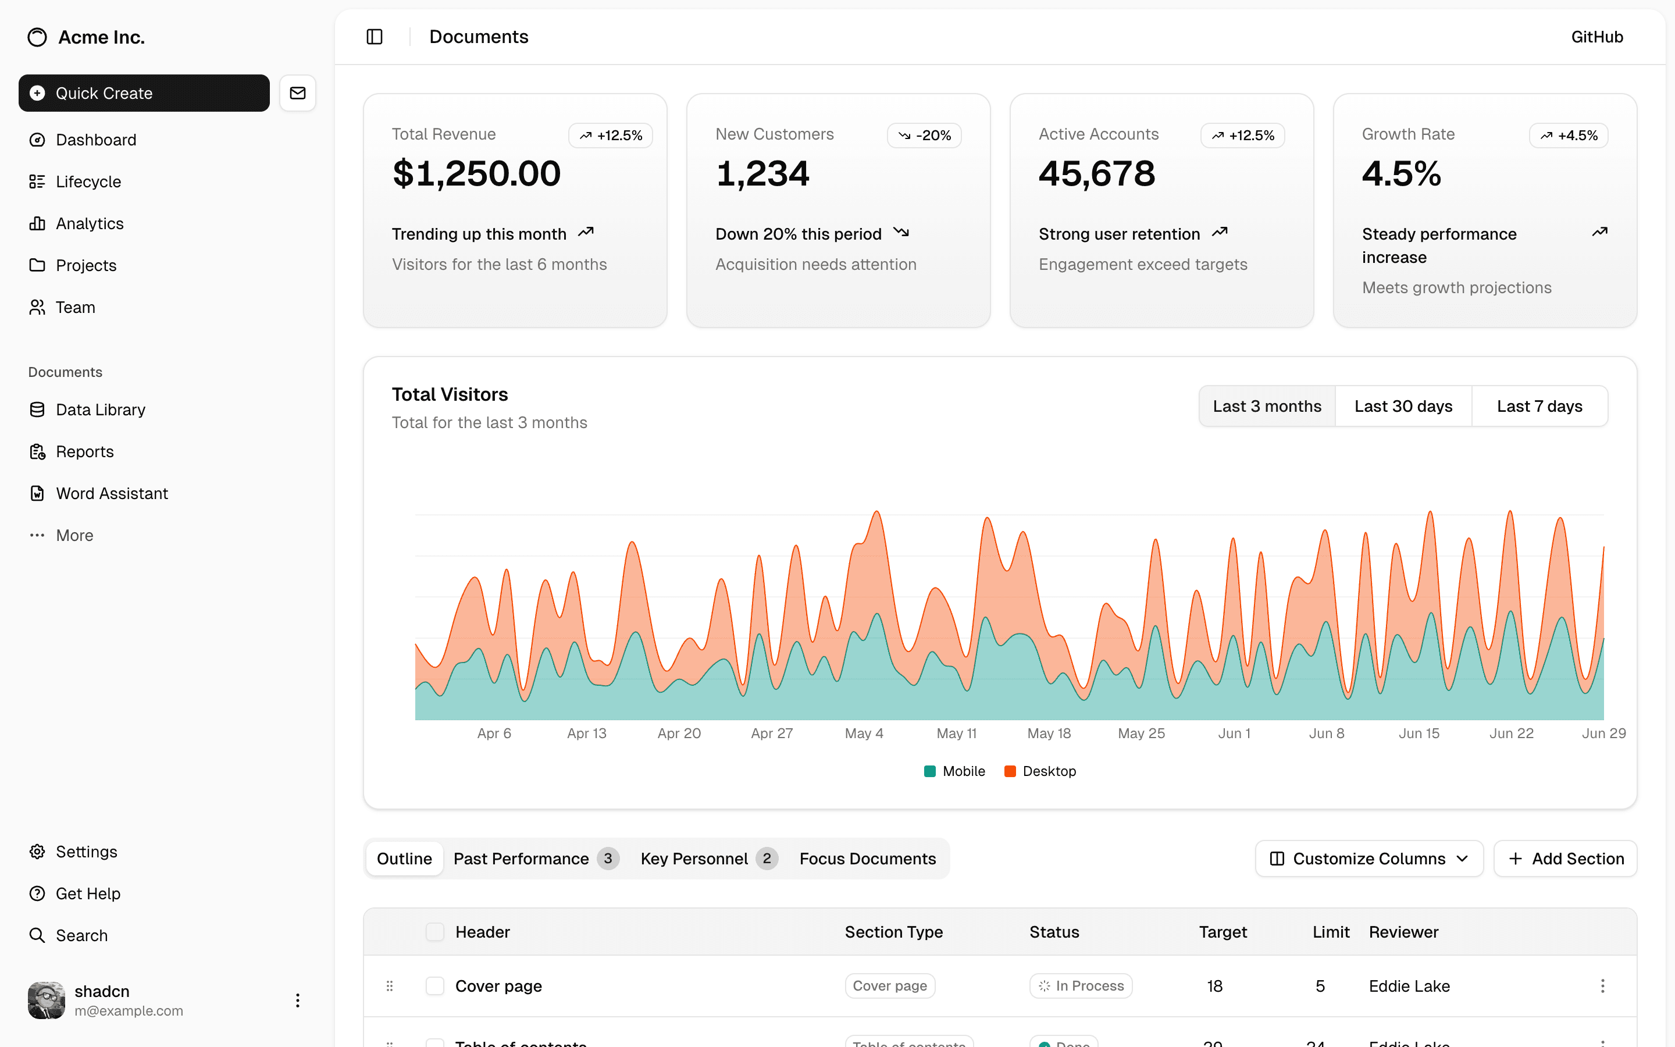Check the Cover page row checkbox
The width and height of the screenshot is (1675, 1047).
[x=436, y=985]
